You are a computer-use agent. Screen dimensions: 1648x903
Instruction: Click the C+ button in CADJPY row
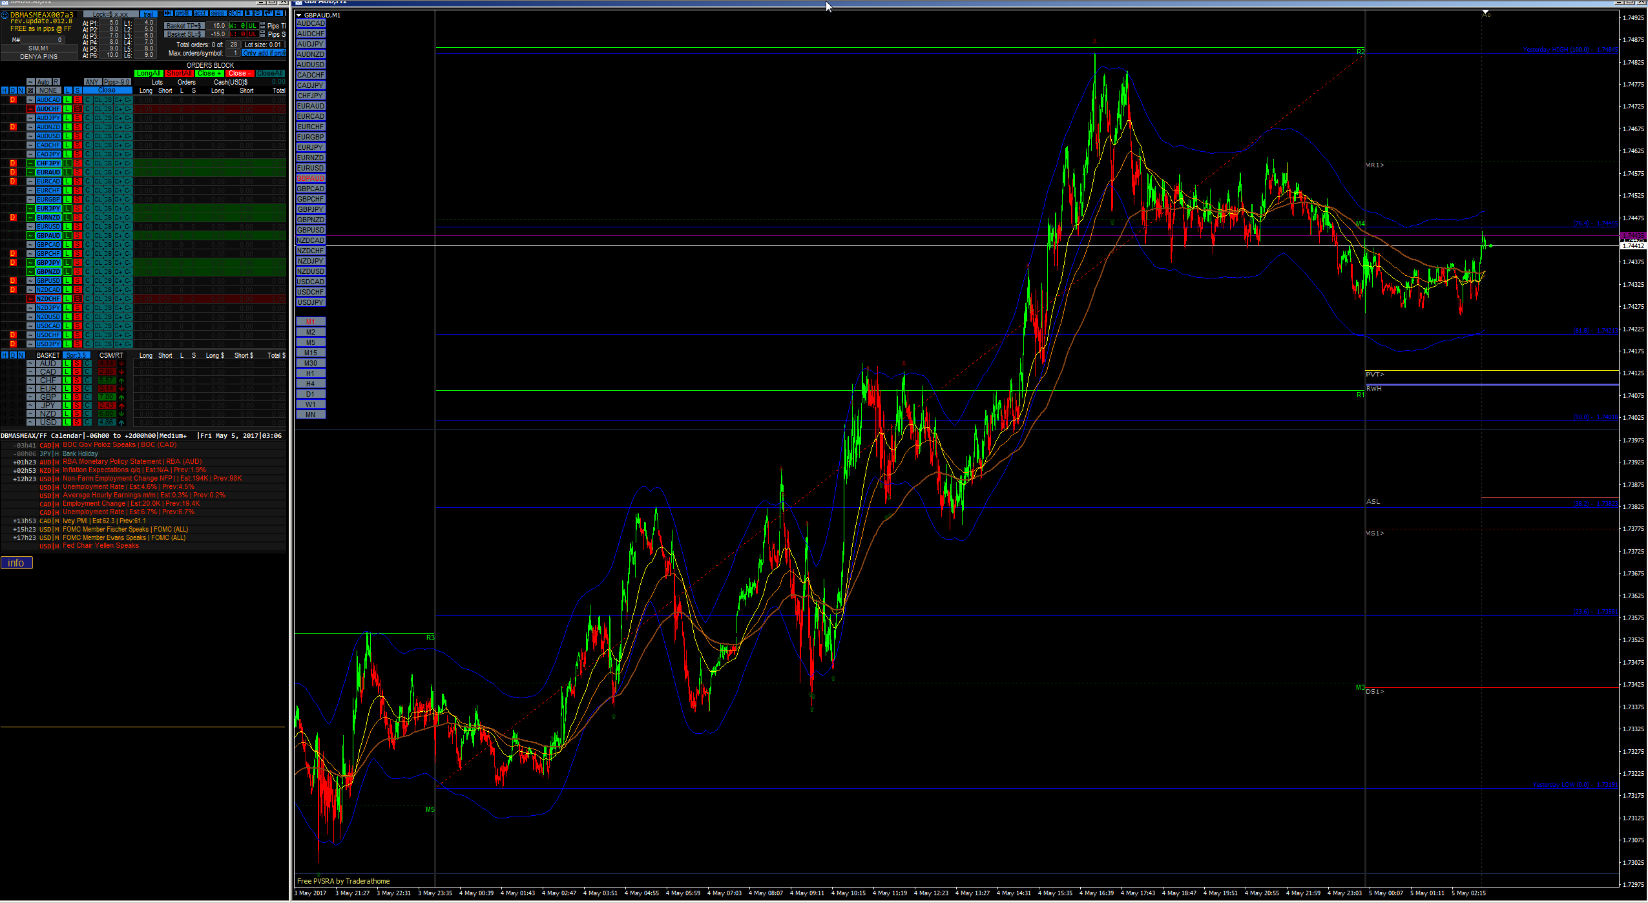coord(118,154)
